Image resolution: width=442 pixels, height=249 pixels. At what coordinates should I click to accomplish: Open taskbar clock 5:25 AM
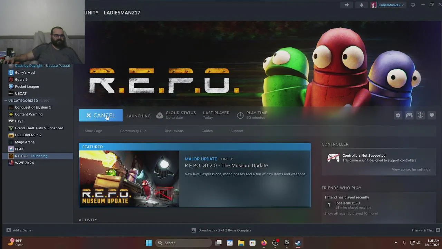pyautogui.click(x=432, y=242)
